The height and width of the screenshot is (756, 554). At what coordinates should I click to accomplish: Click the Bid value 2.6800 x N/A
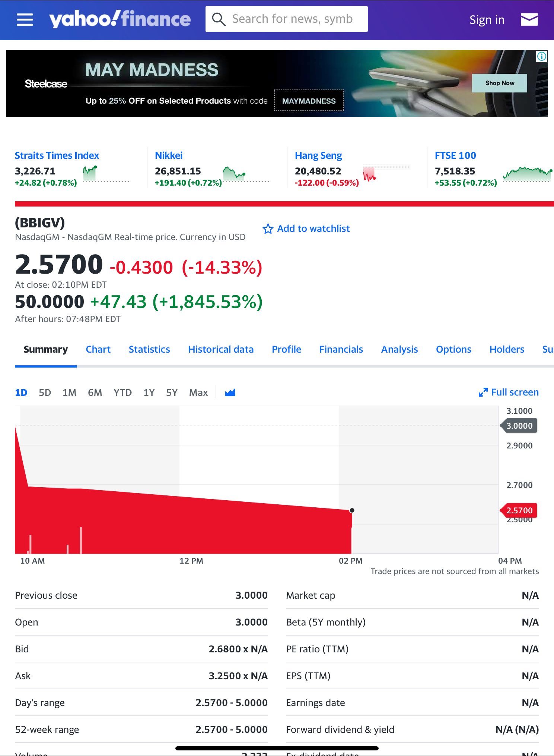coord(238,649)
